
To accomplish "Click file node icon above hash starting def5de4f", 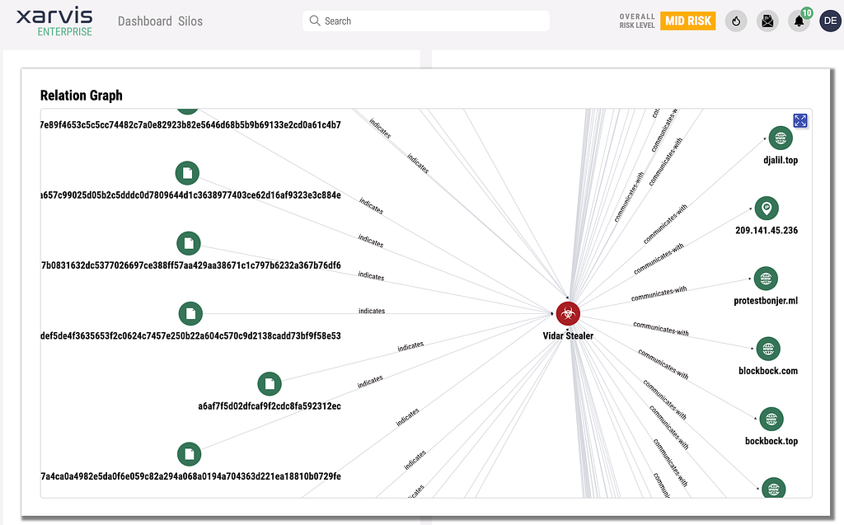I will point(190,313).
